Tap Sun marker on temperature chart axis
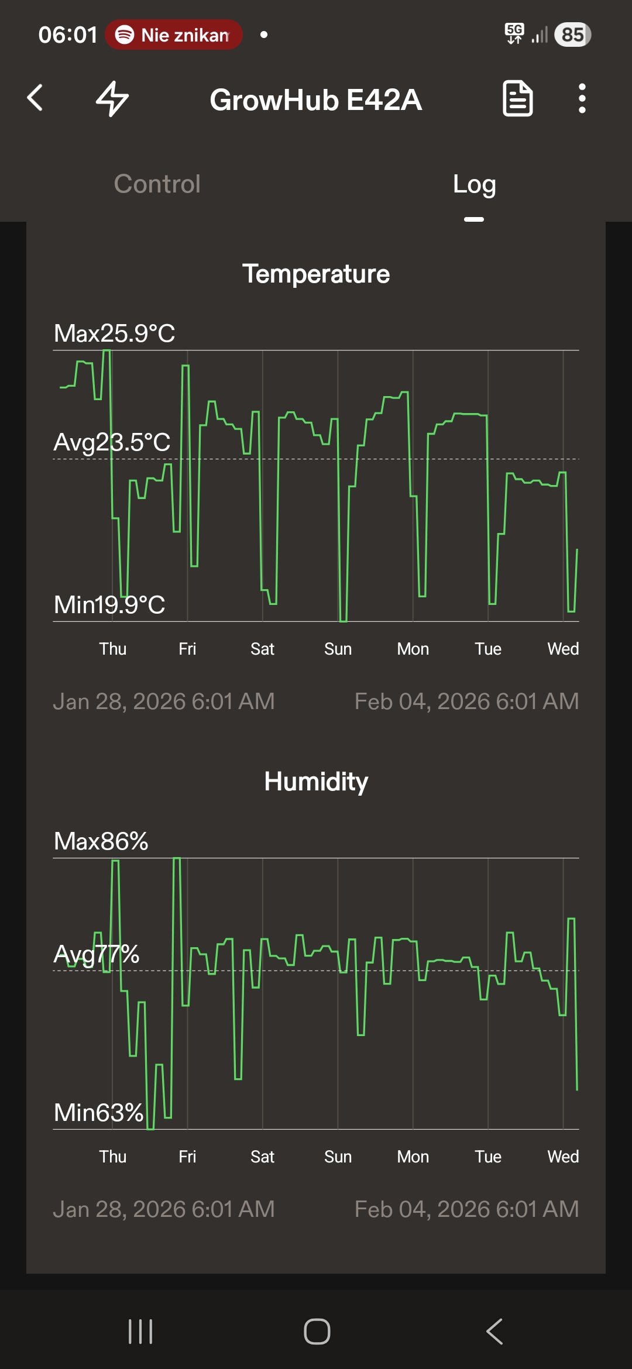Image resolution: width=632 pixels, height=1369 pixels. [338, 649]
